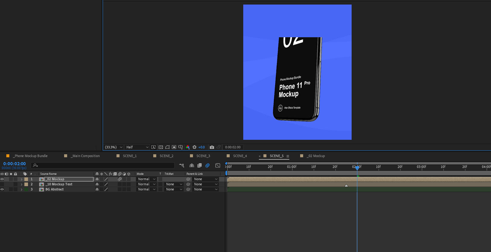Adjust the exposure value +0.0
The height and width of the screenshot is (252, 491).
click(x=201, y=147)
